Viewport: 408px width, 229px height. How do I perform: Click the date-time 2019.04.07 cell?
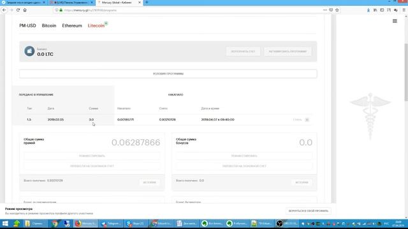pos(217,120)
